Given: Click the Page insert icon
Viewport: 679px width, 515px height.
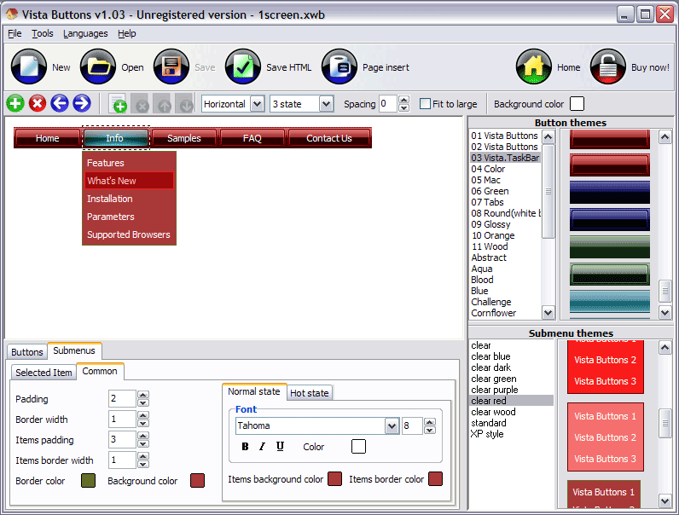Looking at the screenshot, I should coord(339,67).
